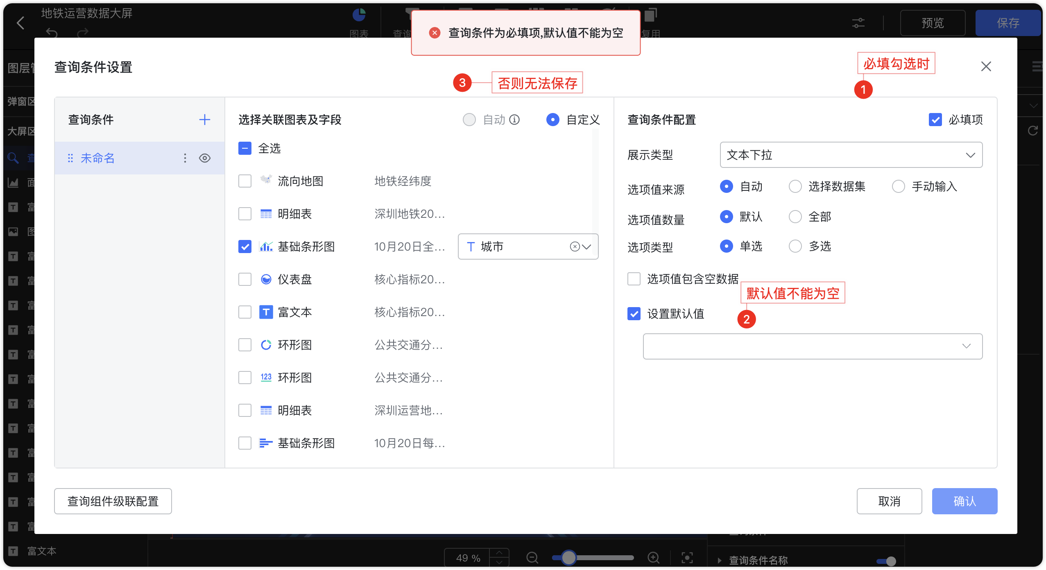Click the 保存 save button
Viewport: 1046px width, 570px height.
[x=1008, y=23]
